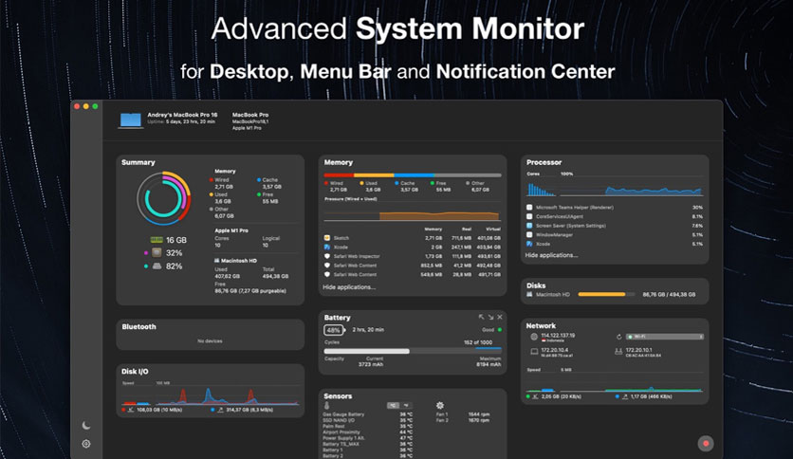Click the Xcode icon in the Processor list

coord(529,244)
